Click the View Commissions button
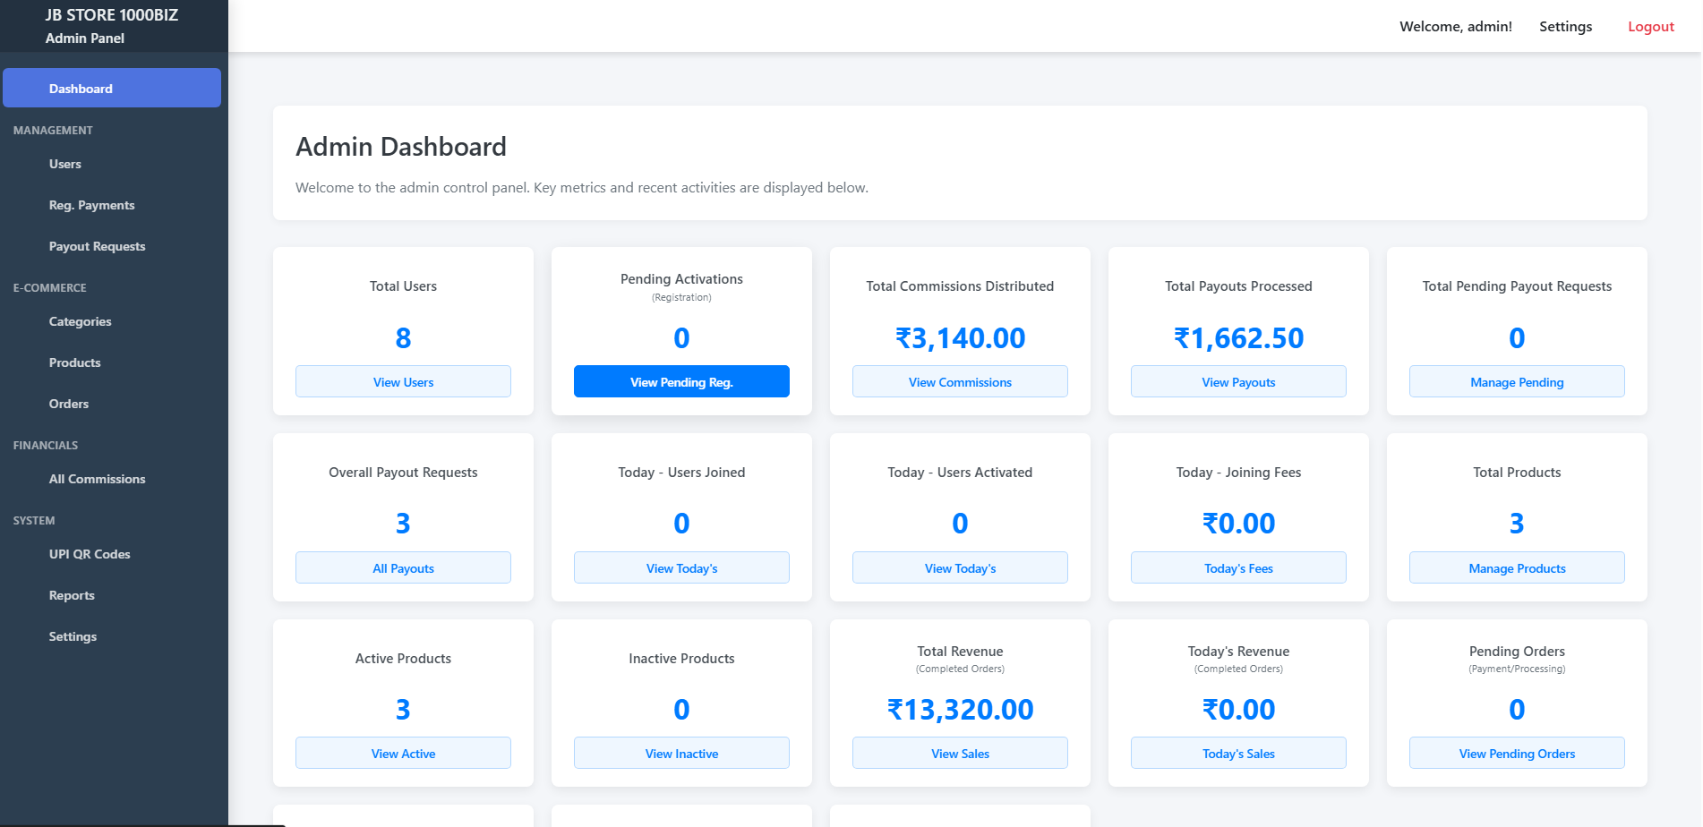 pyautogui.click(x=960, y=382)
